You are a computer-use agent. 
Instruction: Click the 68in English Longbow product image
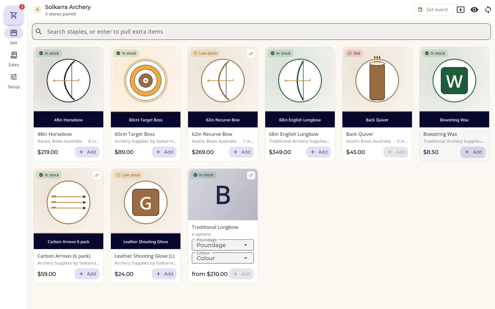tap(300, 87)
